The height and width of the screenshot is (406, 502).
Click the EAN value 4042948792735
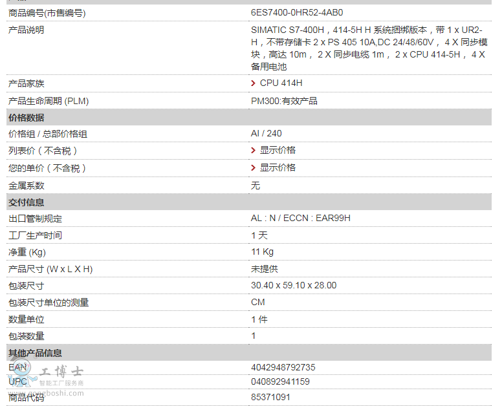[283, 367]
